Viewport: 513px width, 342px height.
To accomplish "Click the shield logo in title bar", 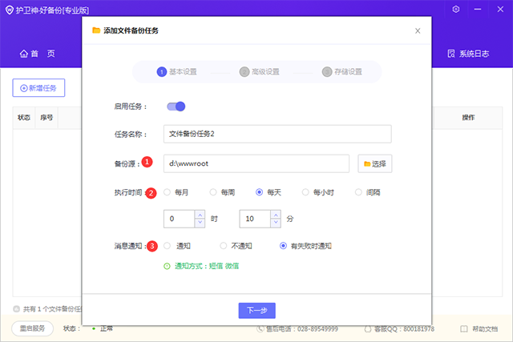I will [x=10, y=10].
